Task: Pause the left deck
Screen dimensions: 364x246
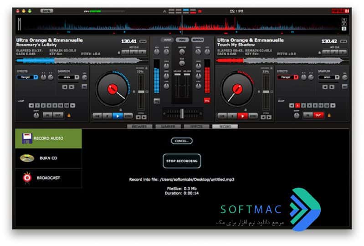Action: point(107,116)
